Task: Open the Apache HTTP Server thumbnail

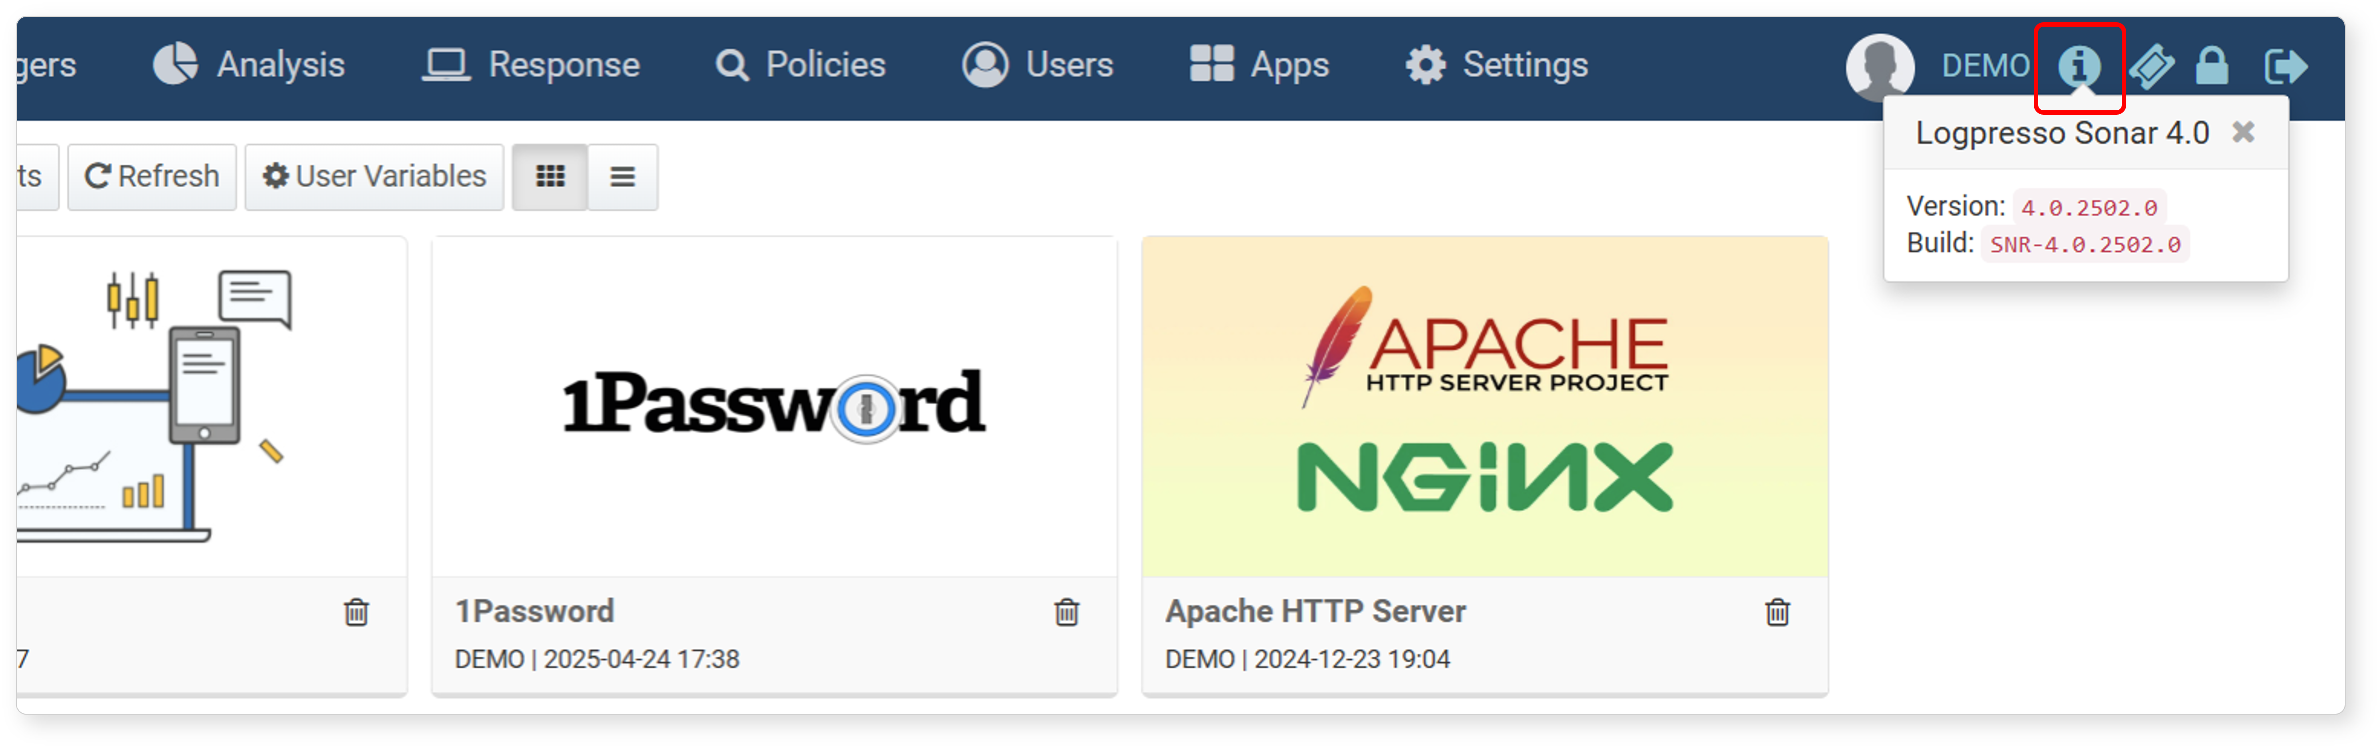Action: [1485, 406]
